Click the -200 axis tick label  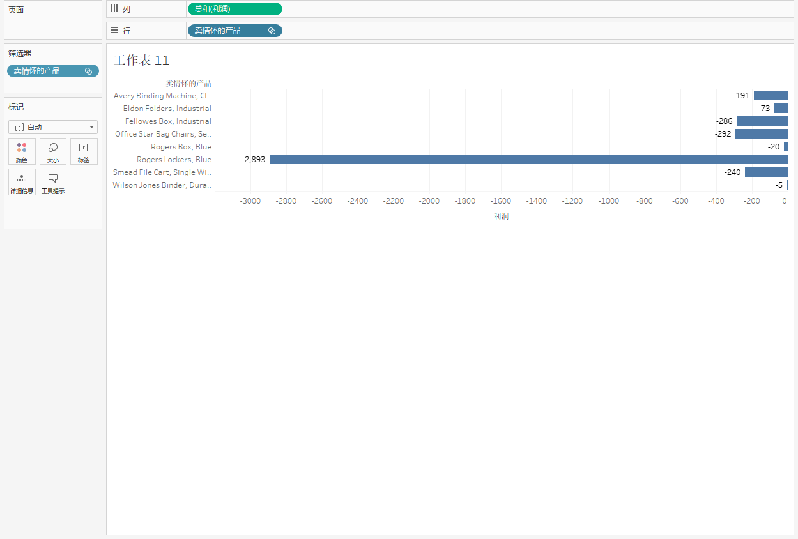(x=752, y=201)
